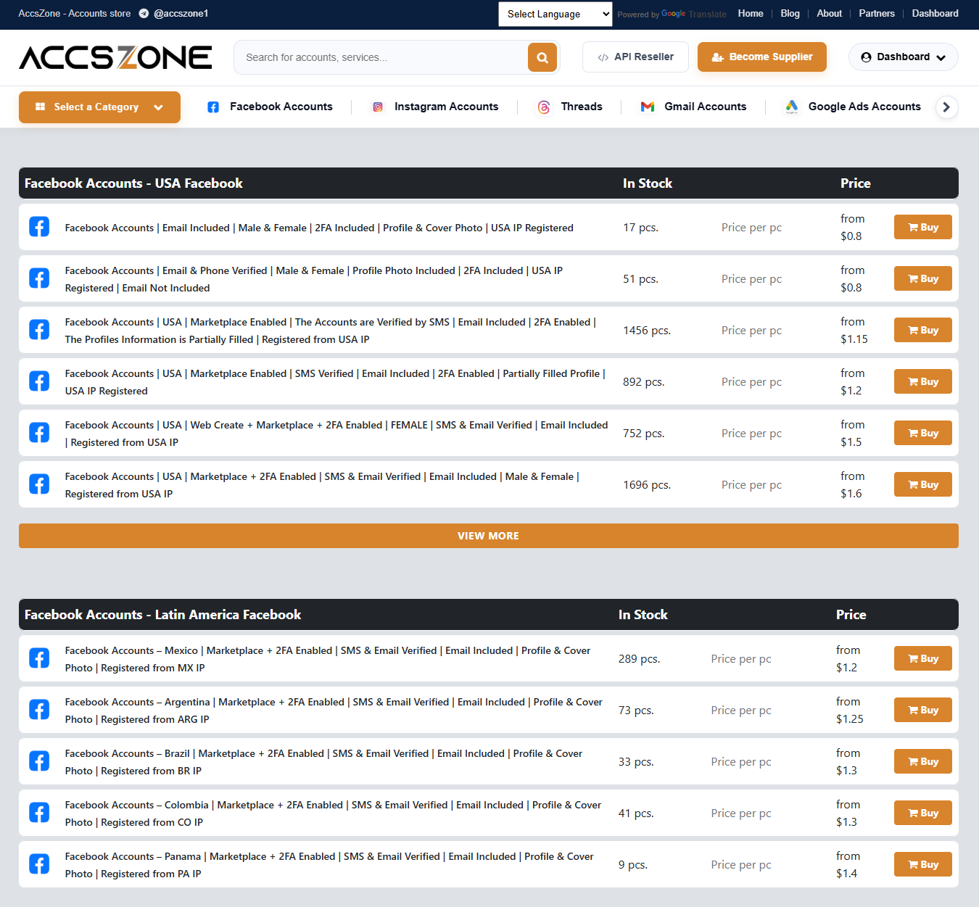This screenshot has height=907, width=979.
Task: Open the Panama Marketplace listing title
Action: point(329,865)
